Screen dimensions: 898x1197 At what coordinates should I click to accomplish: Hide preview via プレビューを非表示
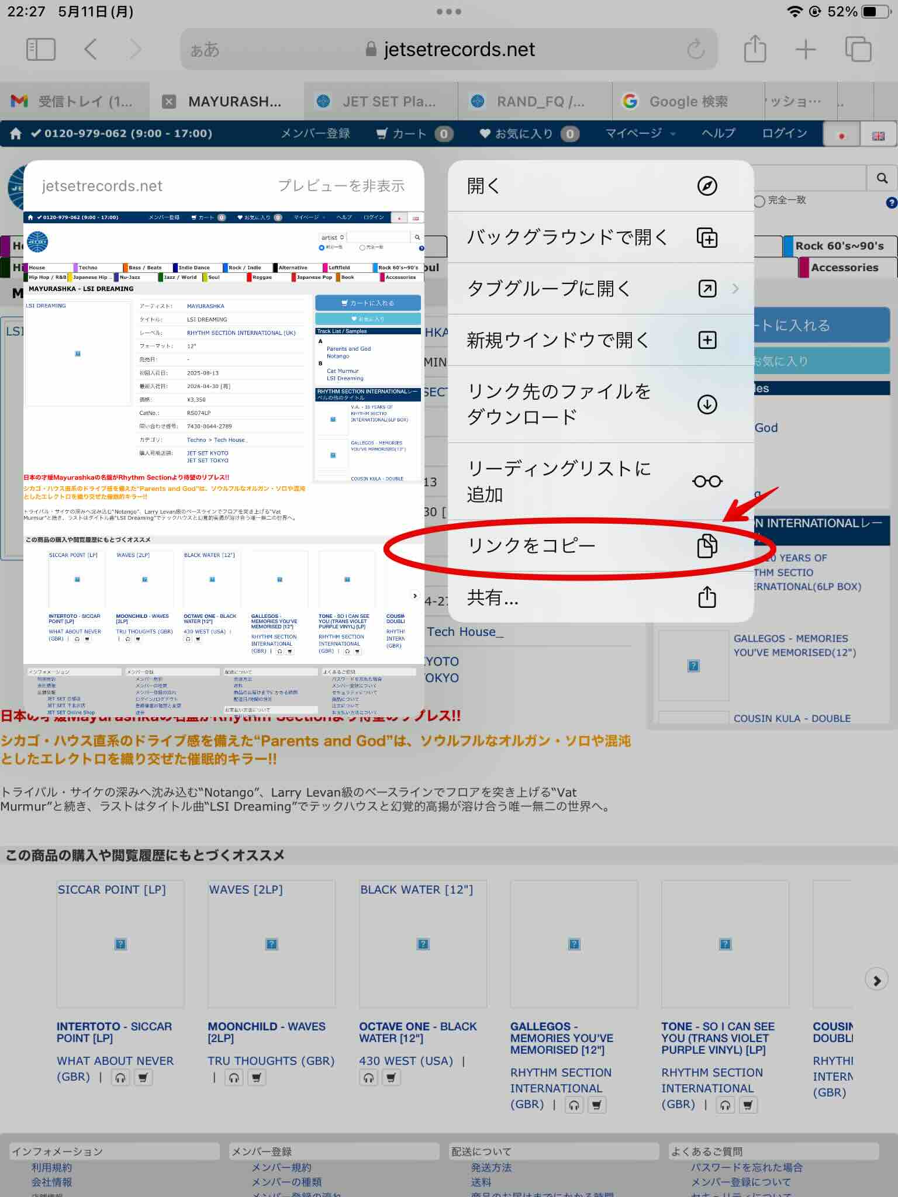tap(341, 186)
